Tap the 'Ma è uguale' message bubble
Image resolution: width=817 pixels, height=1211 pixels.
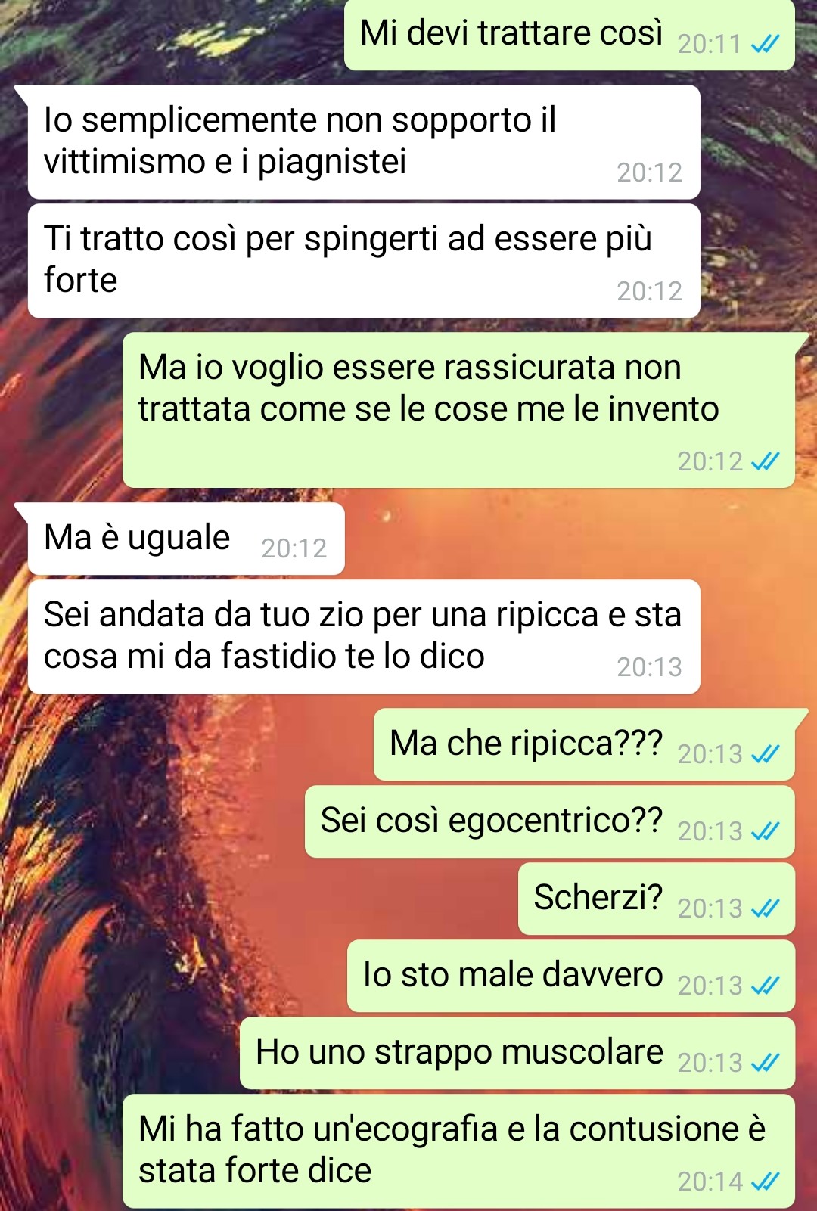pyautogui.click(x=185, y=539)
